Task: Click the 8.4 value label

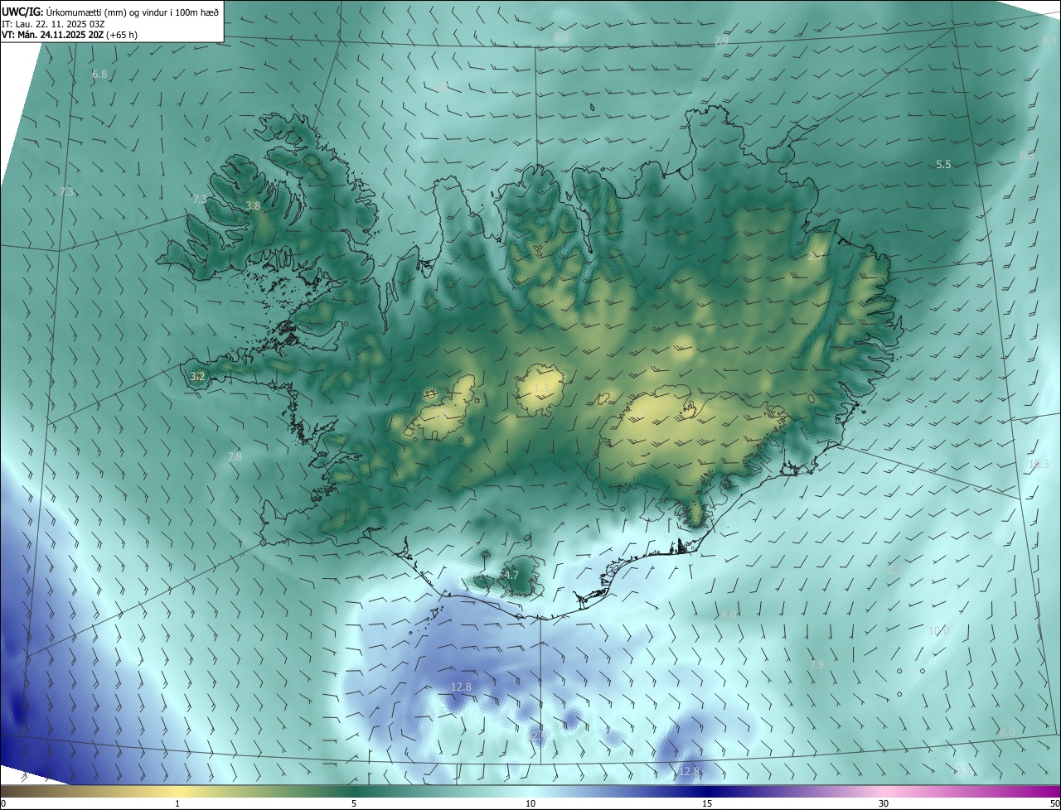Action: (x=1049, y=41)
